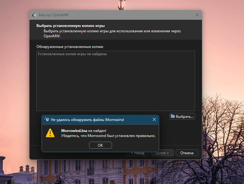Click the yellow warning triangle icon
Viewport: 244px width, 184px height.
coord(50,133)
